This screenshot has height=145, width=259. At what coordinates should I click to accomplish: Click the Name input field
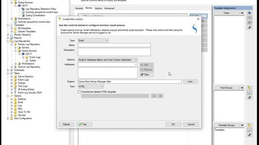pyautogui.click(x=114, y=45)
